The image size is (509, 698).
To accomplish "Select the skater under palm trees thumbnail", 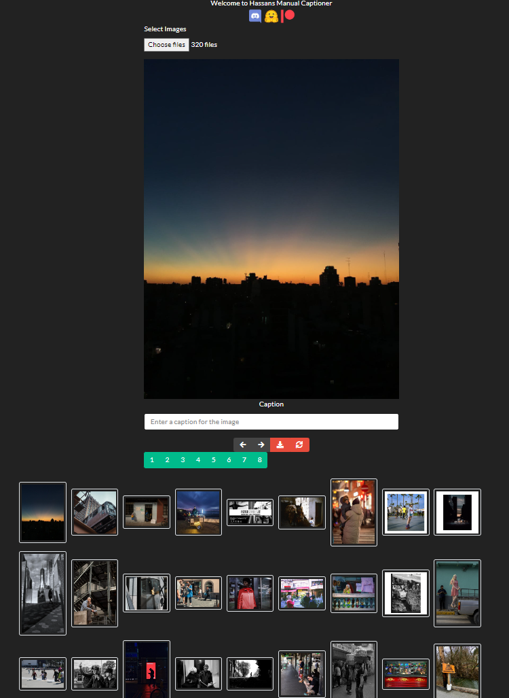I will (406, 512).
